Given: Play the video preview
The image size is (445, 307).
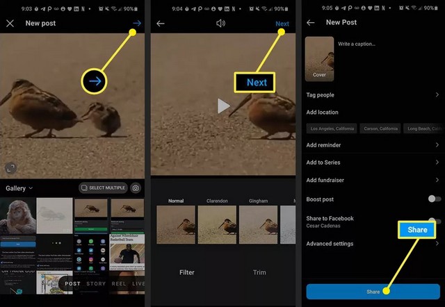Looking at the screenshot, I should point(222,106).
